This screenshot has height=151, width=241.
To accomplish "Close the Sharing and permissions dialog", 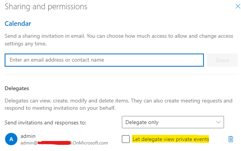I will 238,6.
